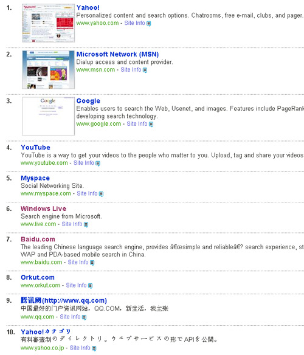
Task: Click the popup icon beside live.com Site Info
Action: pyautogui.click(x=86, y=224)
